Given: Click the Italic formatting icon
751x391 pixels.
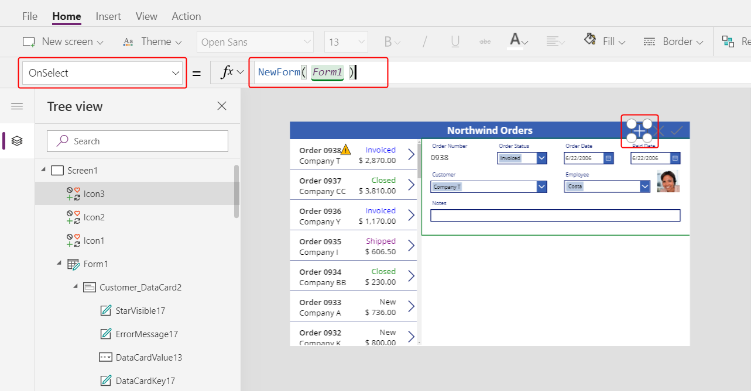Looking at the screenshot, I should click(x=425, y=41).
